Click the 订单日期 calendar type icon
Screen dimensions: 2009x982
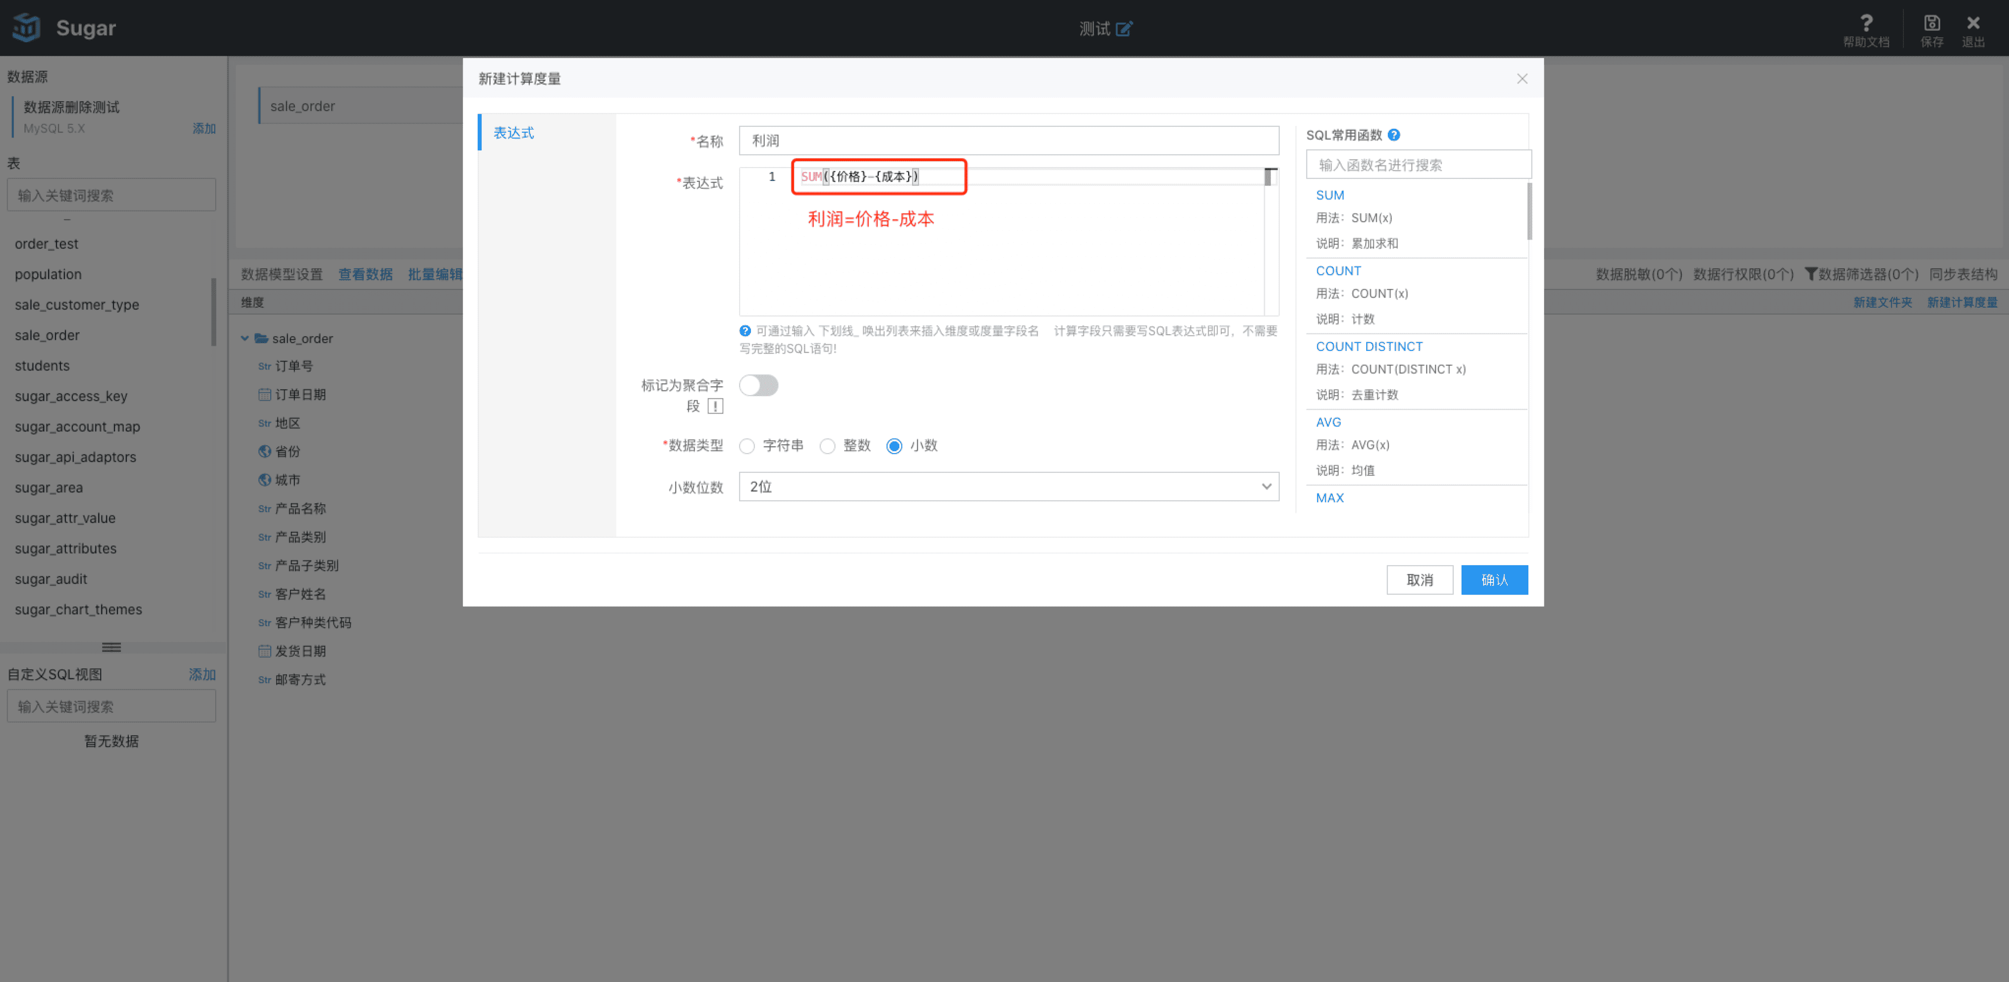[264, 395]
